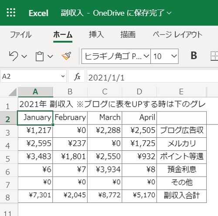This screenshot has height=216, width=218.
Task: Select the March cell
Action: coord(105,118)
